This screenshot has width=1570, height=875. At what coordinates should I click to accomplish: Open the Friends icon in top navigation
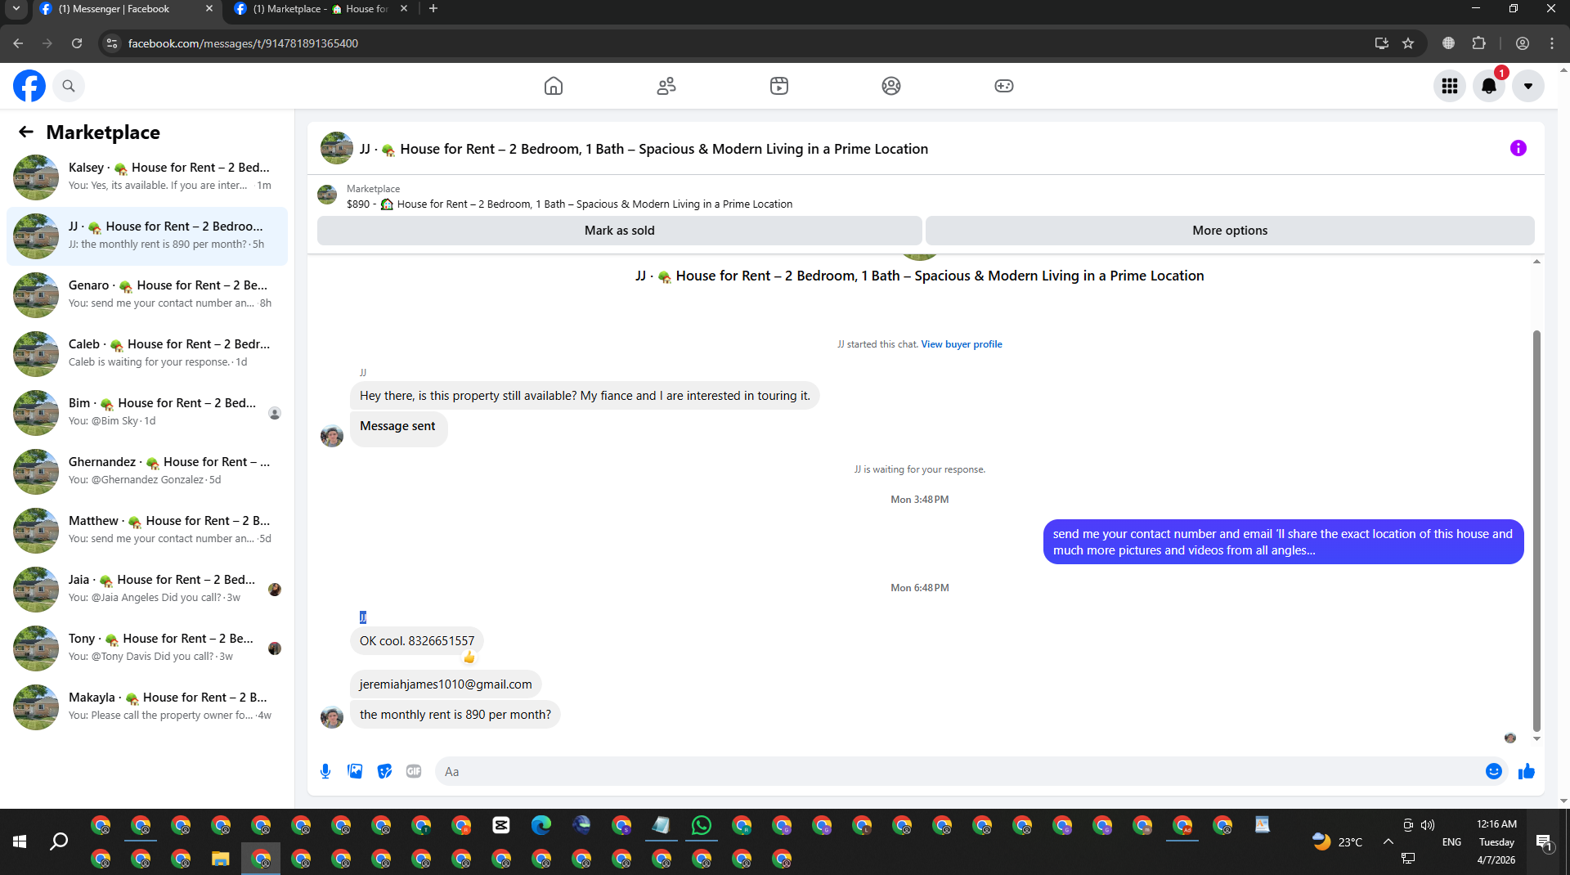click(666, 86)
